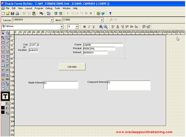The image size is (186, 137).
Task: Click the Print icon in toolbar
Action: click(17, 14)
